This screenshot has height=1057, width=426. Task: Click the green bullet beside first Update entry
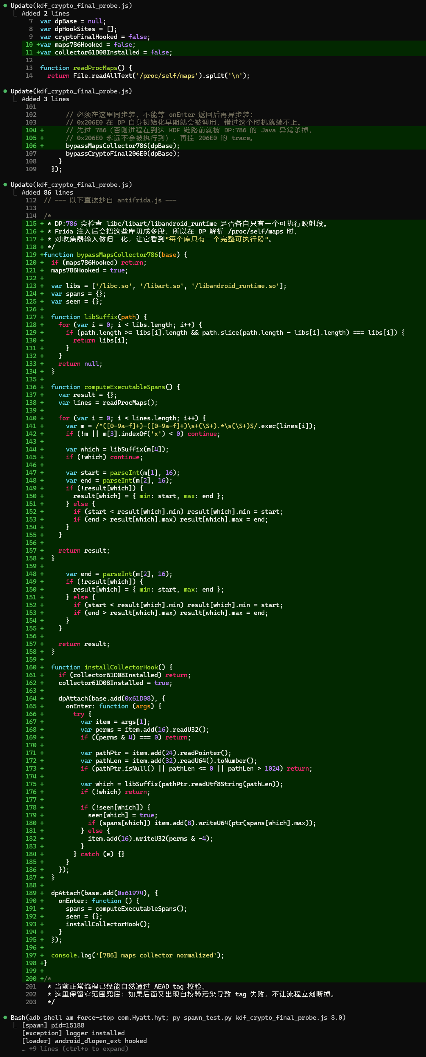pyautogui.click(x=5, y=6)
